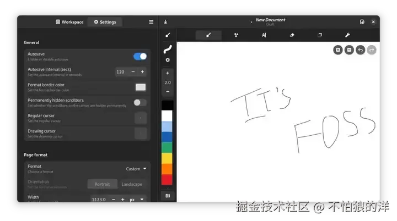Viewport: 397px width, 221px height.
Task: Click the canvas overlay plus button
Action: coord(338,50)
